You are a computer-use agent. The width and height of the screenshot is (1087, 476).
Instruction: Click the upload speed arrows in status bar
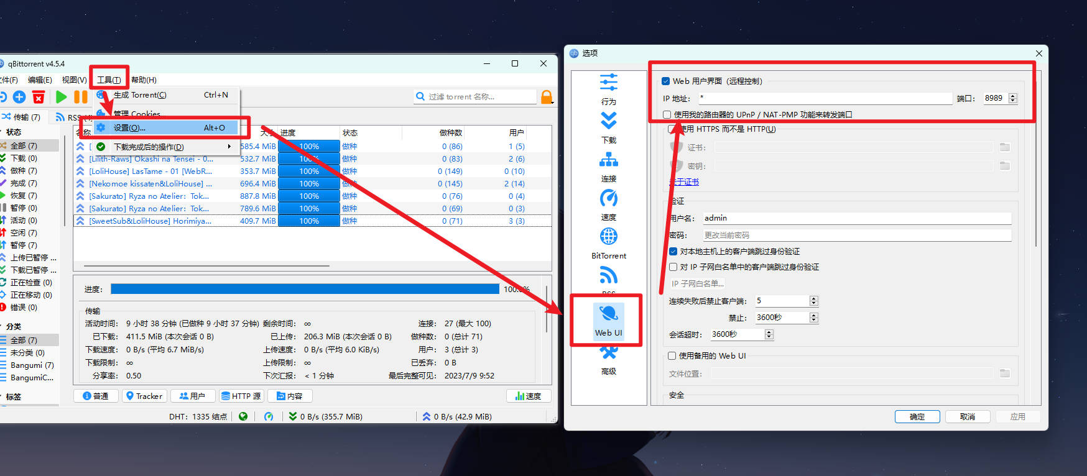point(427,416)
